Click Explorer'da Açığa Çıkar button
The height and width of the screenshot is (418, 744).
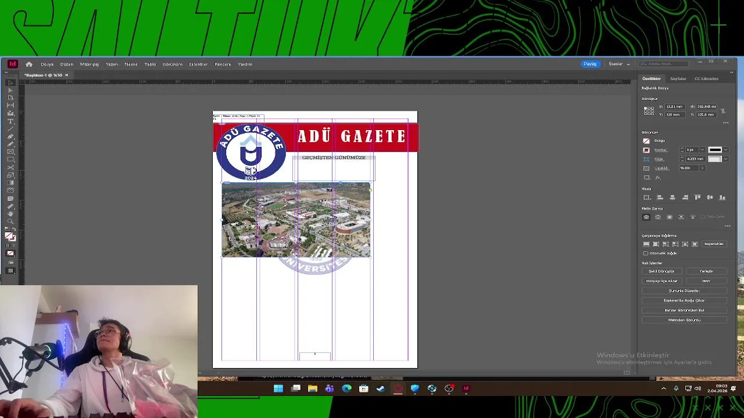[684, 301]
